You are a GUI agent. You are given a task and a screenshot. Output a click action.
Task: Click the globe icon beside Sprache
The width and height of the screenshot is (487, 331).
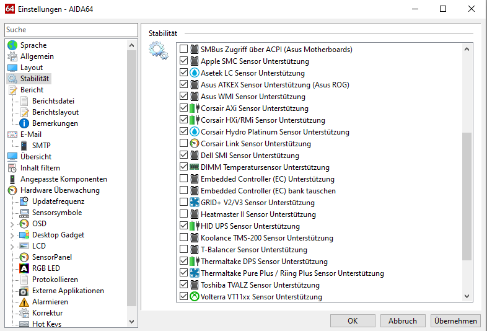pyautogui.click(x=12, y=45)
